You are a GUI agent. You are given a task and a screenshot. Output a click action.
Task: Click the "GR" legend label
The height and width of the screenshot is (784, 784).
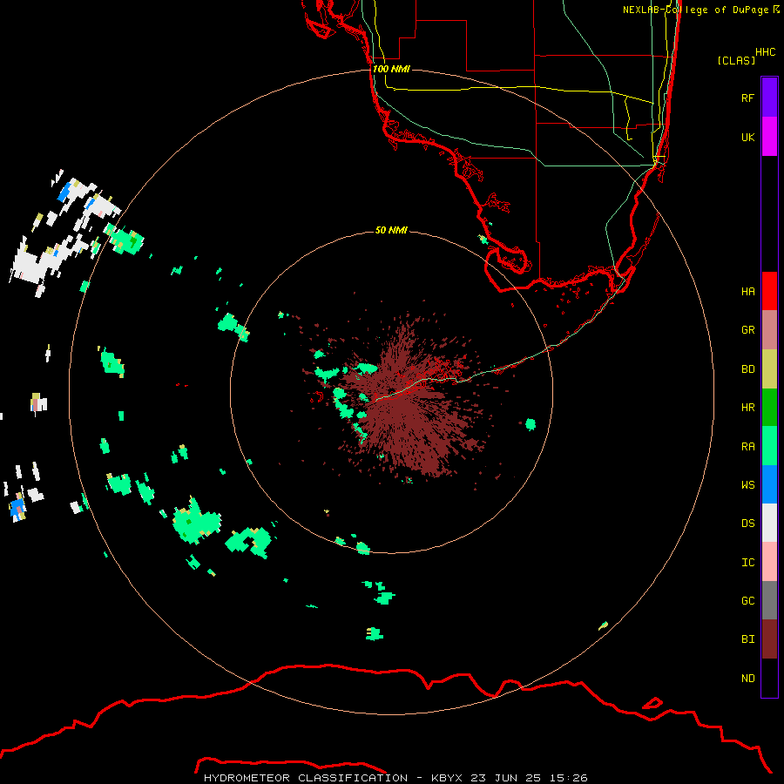coord(747,329)
